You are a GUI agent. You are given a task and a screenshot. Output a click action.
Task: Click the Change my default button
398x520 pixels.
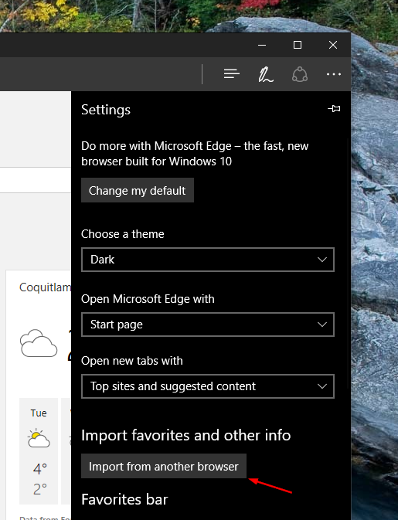pyautogui.click(x=138, y=190)
